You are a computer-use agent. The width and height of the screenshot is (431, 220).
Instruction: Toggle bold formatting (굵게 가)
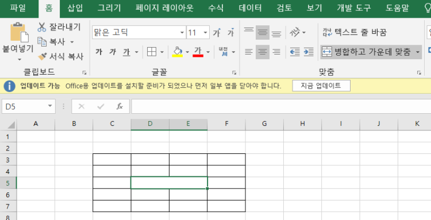(x=99, y=52)
